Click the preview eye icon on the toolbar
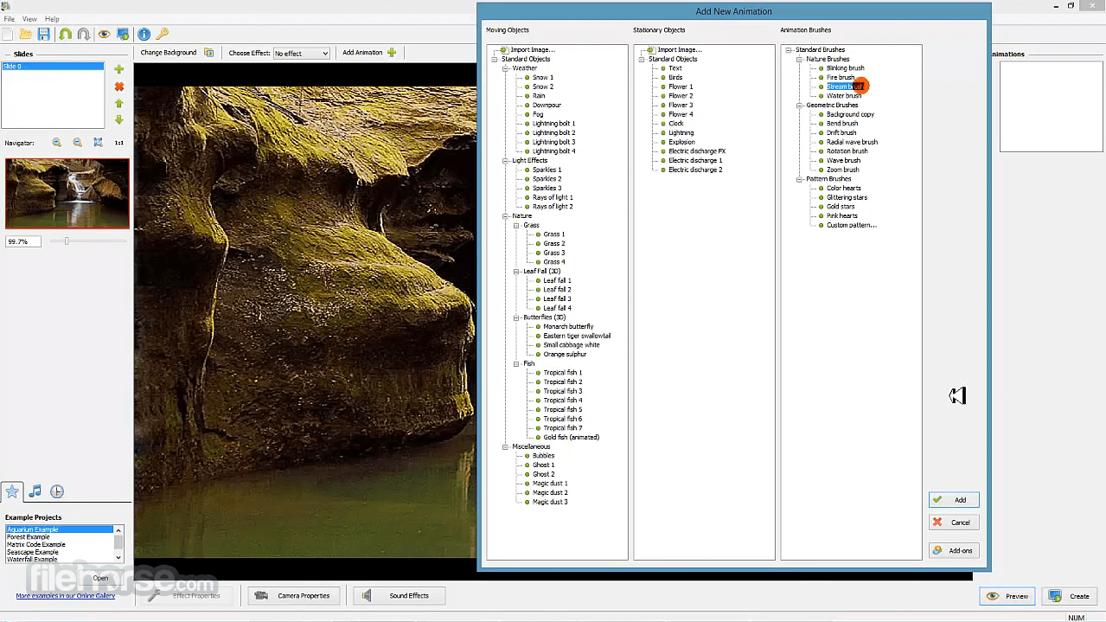 (105, 34)
